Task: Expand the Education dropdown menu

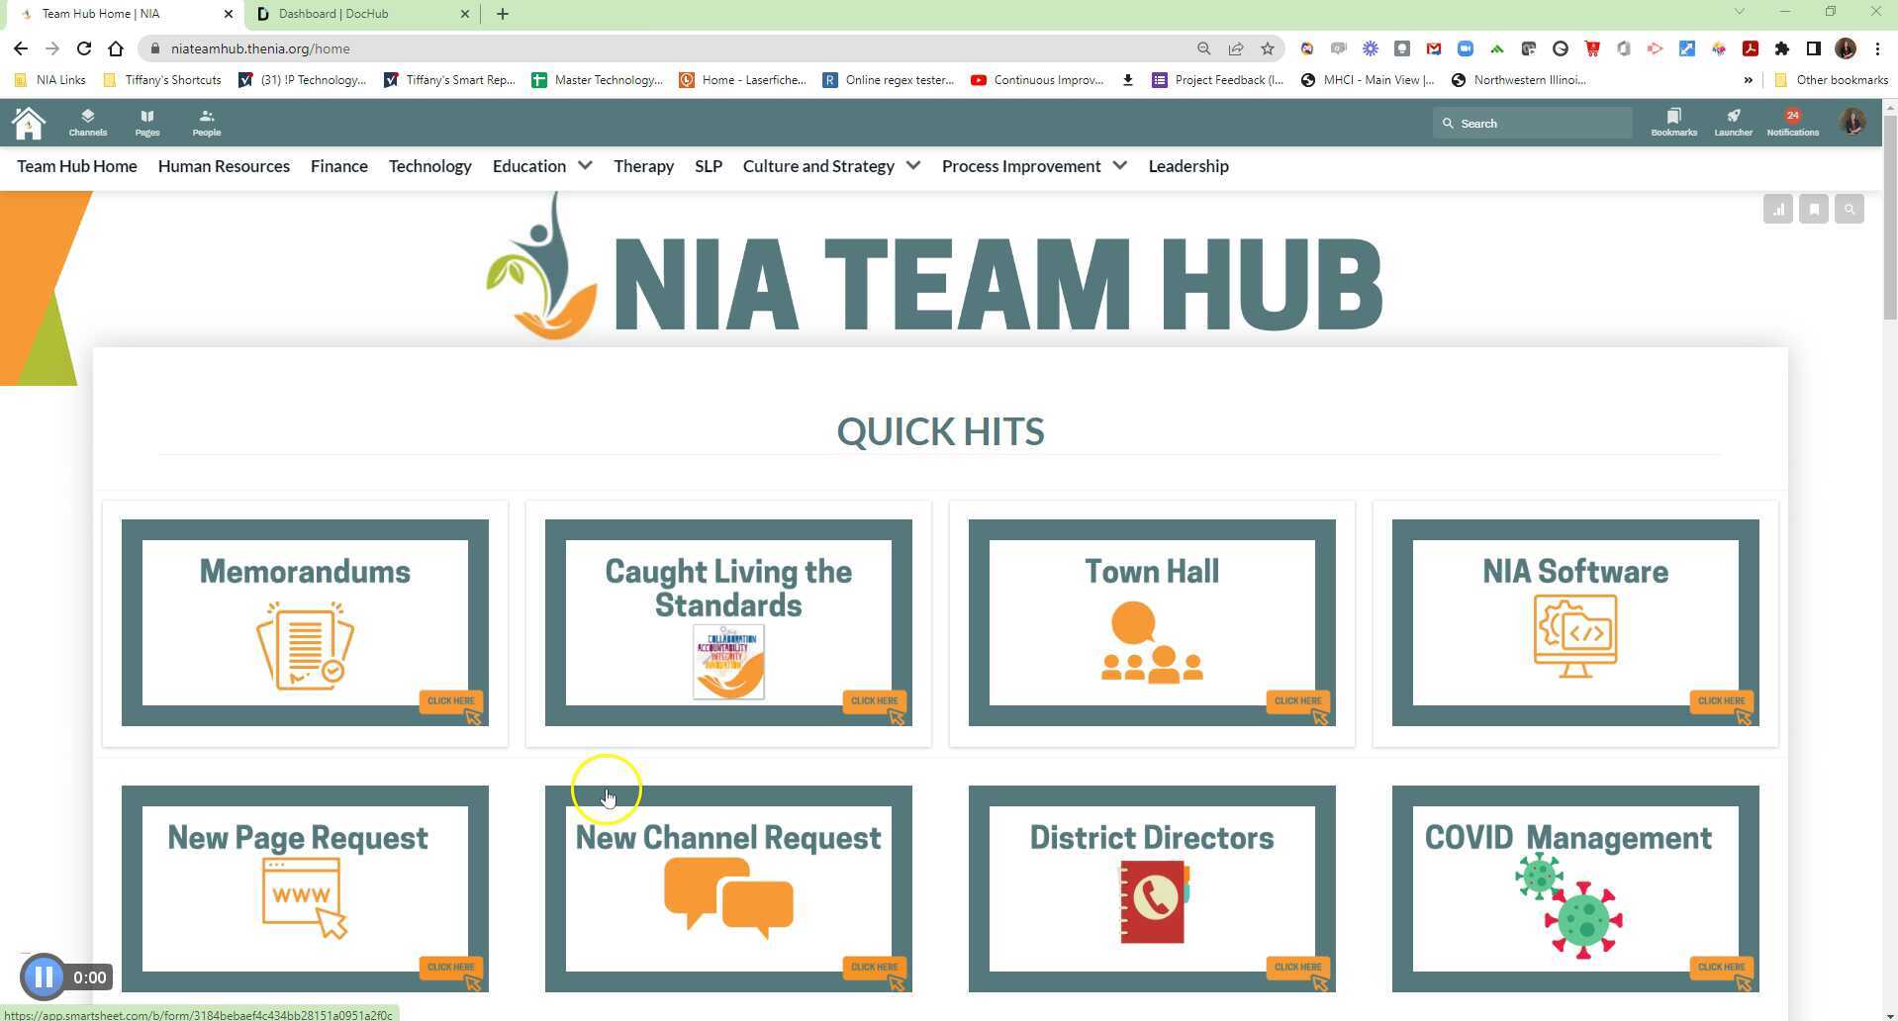Action: click(584, 166)
